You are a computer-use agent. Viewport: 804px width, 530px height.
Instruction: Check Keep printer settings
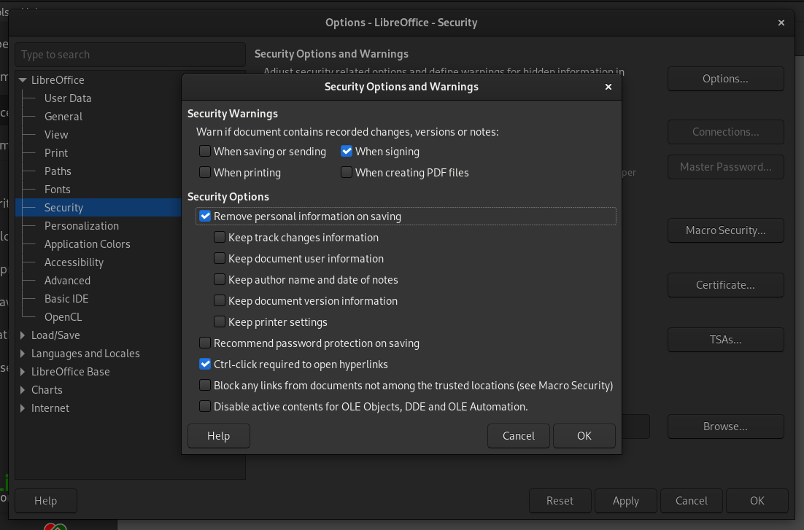coord(220,321)
